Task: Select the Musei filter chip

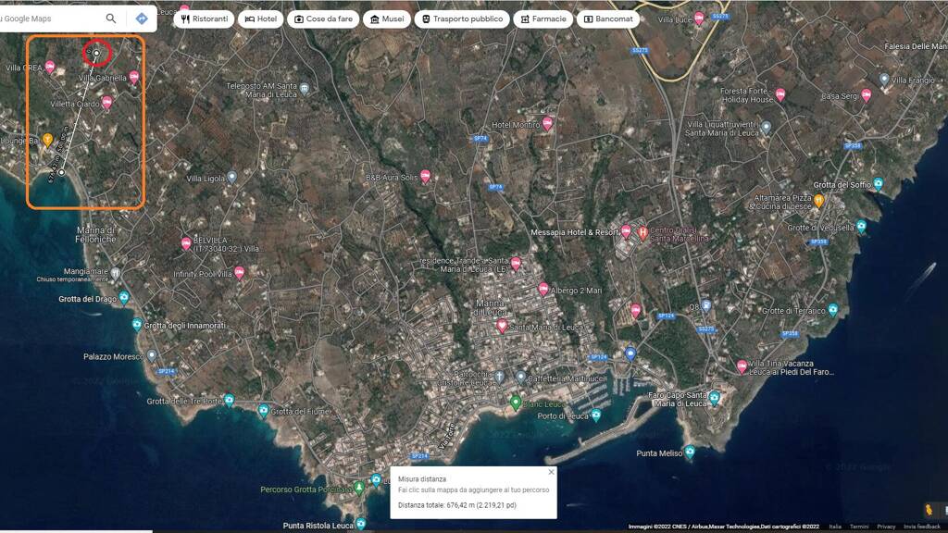Action: (387, 19)
